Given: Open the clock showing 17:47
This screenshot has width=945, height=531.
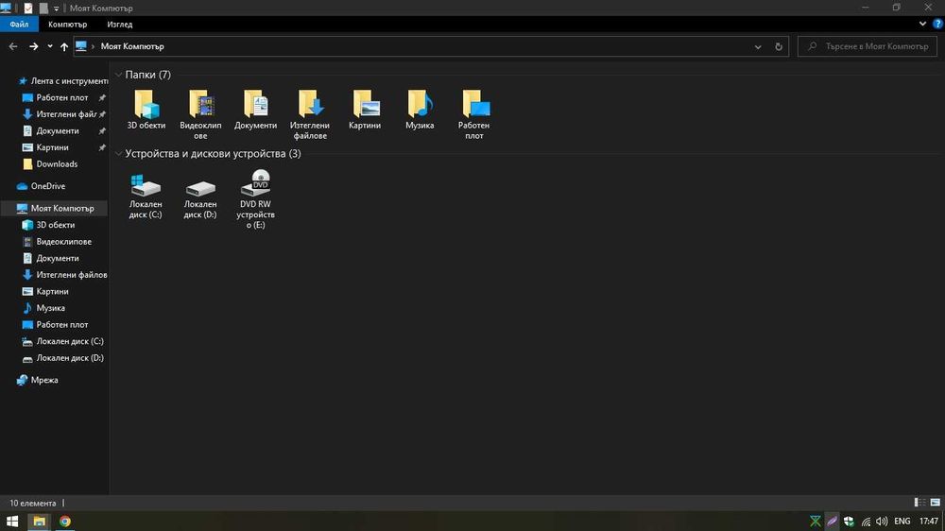Looking at the screenshot, I should click(929, 522).
